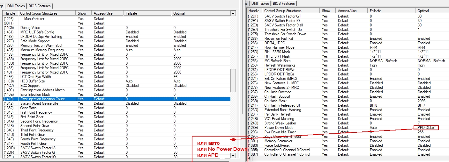This screenshot has width=449, height=162.
Task: Click Control Group Structures header in left window
Action: pyautogui.click(x=47, y=13)
